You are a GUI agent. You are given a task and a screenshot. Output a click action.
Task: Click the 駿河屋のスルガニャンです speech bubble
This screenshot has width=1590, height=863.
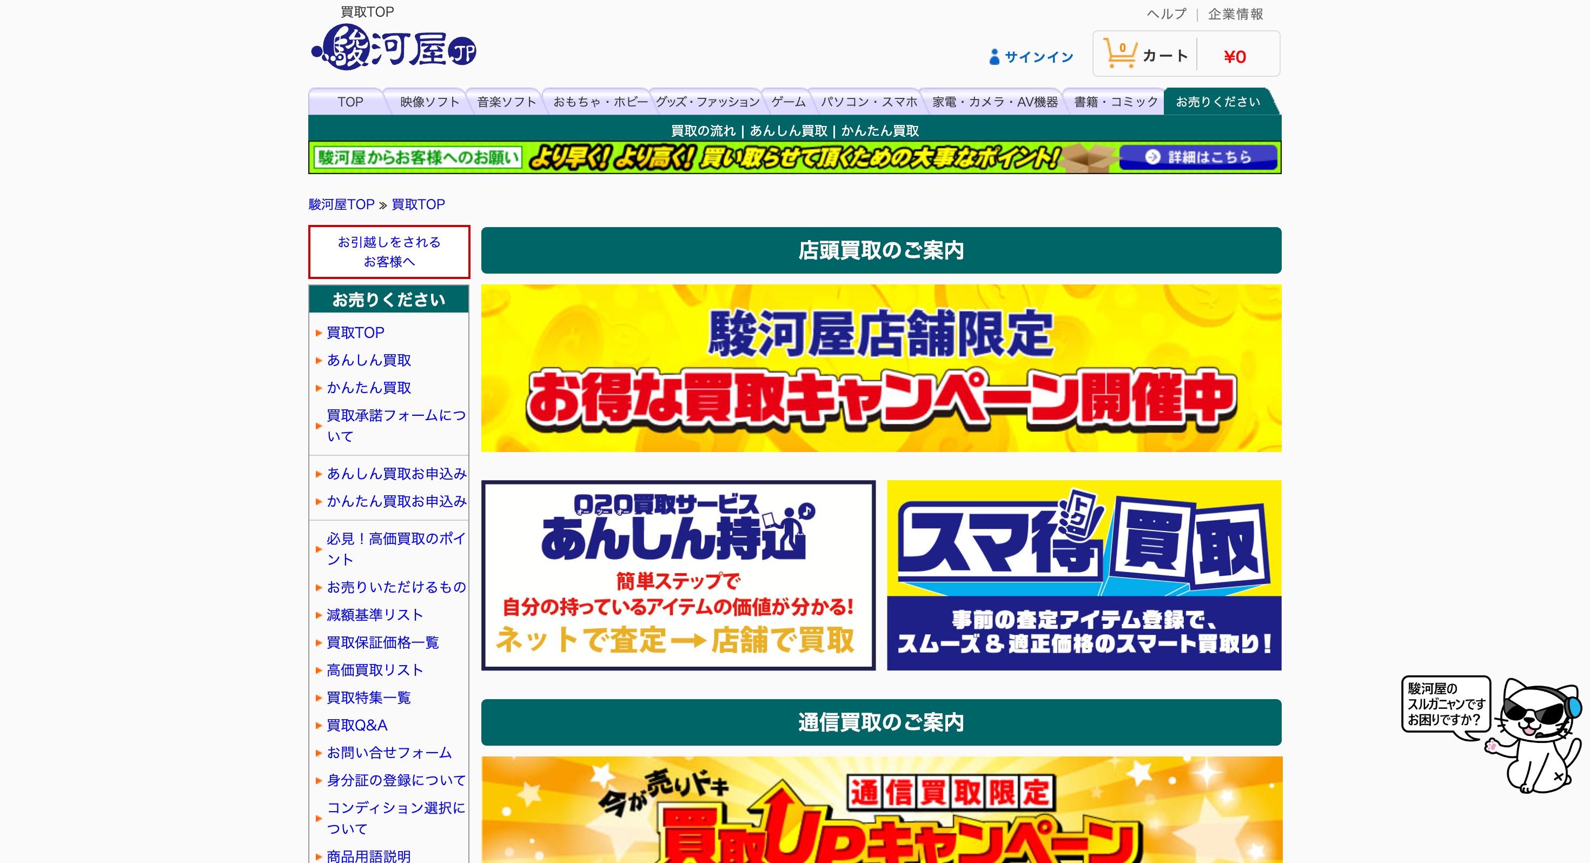point(1446,705)
